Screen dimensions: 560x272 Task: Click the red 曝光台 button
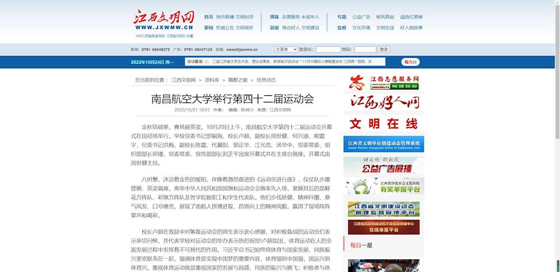(x=410, y=62)
